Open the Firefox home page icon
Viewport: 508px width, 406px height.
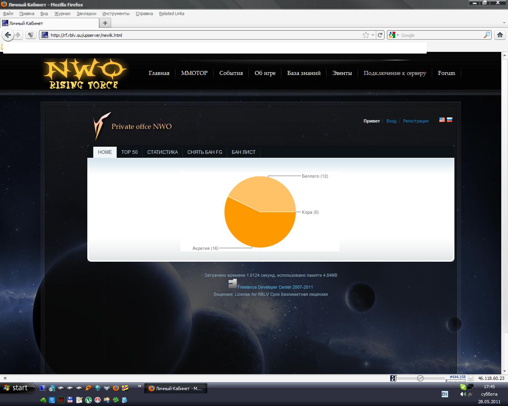click(500, 35)
